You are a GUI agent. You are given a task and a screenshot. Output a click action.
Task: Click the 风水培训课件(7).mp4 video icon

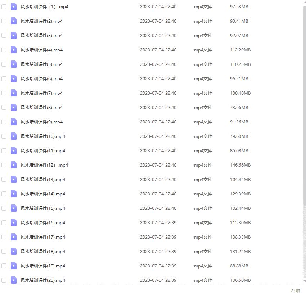tap(14, 93)
